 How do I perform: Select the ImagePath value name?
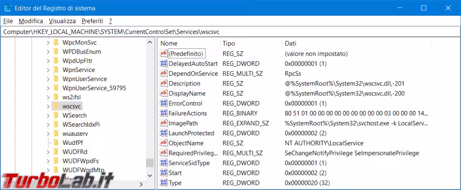click(183, 123)
